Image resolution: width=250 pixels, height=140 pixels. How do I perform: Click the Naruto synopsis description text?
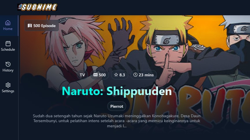[x=117, y=121]
